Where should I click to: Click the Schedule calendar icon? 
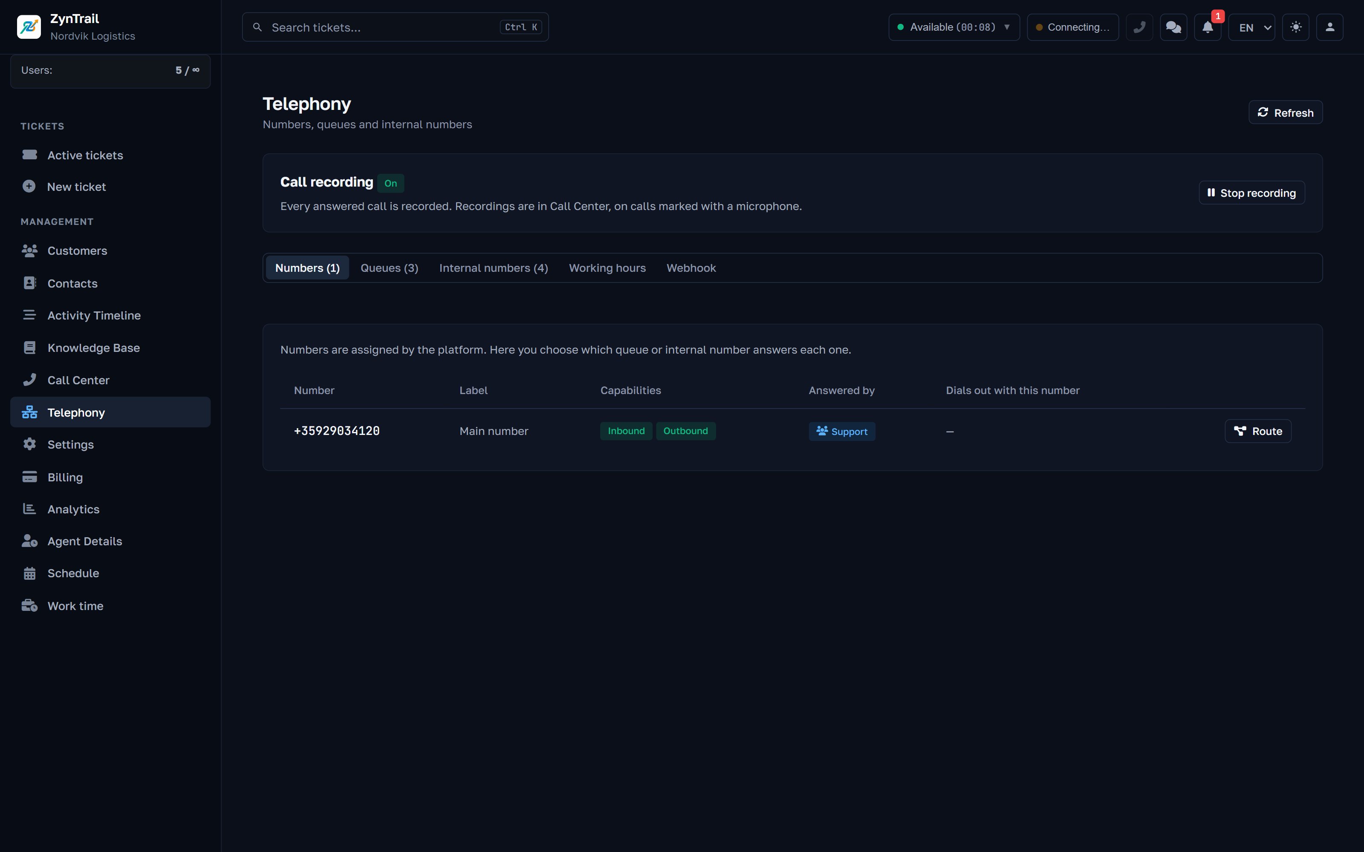29,573
